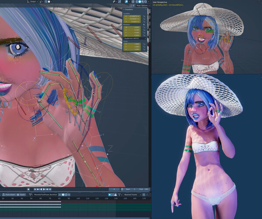Switch to rendered shading mode

tap(145, 2)
